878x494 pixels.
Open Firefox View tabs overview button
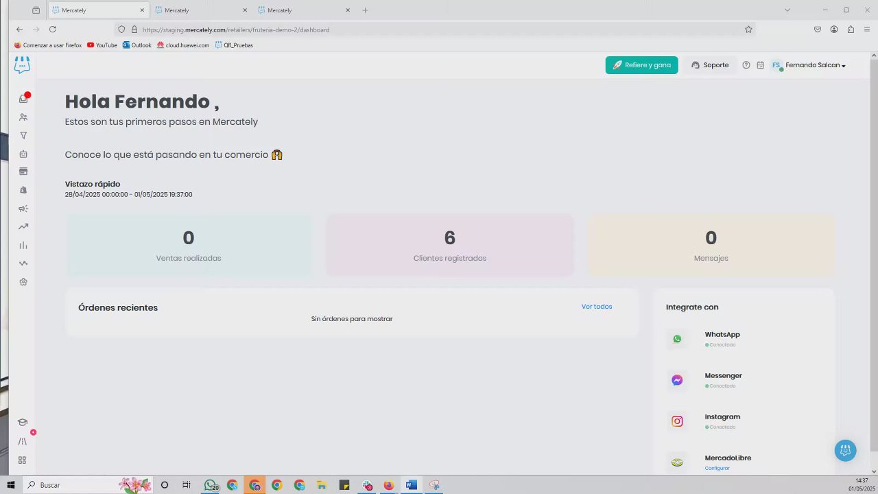click(x=36, y=10)
